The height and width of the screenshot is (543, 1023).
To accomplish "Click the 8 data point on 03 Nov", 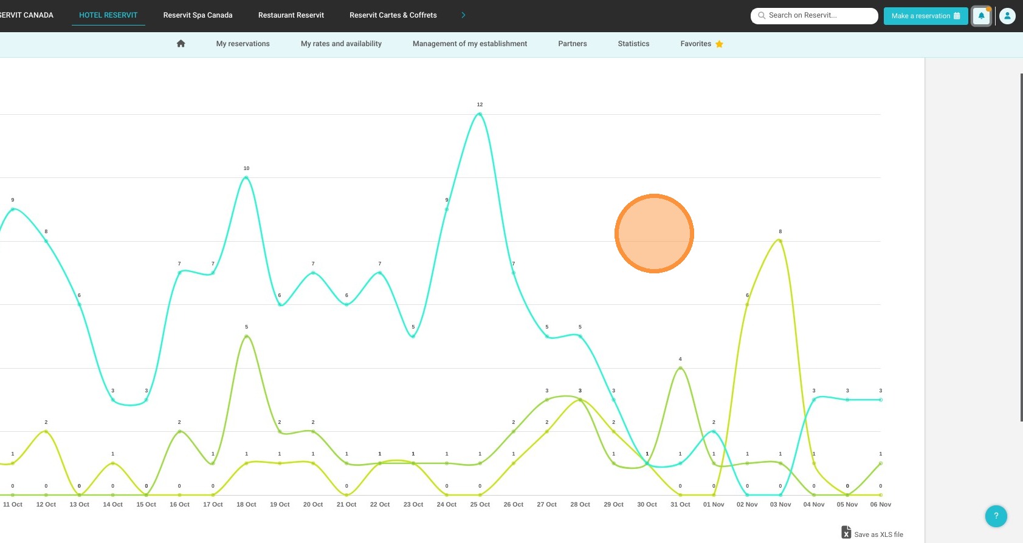I will click(780, 241).
